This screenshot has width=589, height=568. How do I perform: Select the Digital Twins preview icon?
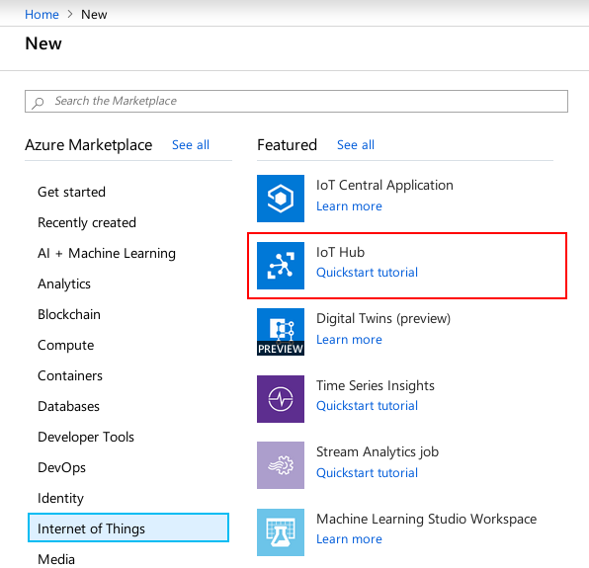click(281, 332)
